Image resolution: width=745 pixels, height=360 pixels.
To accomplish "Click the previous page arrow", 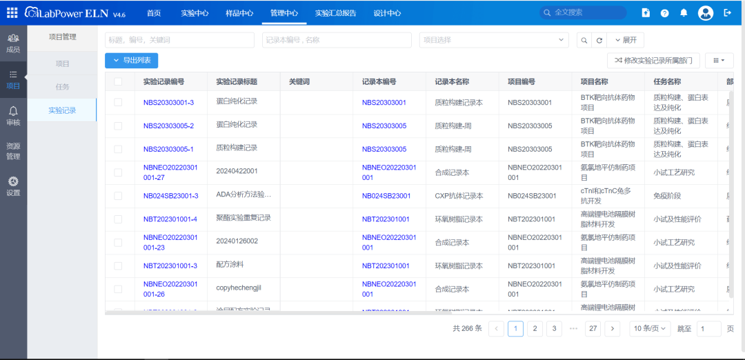I will click(496, 328).
